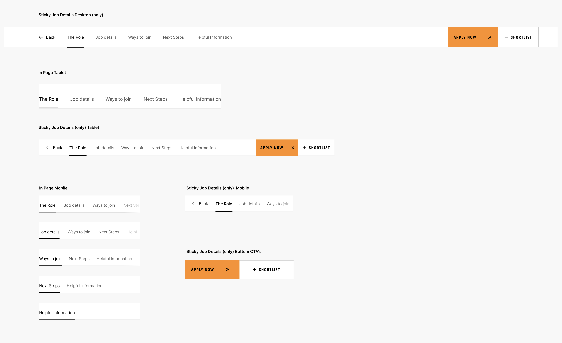Click plus icon next to tablet Shortlist
Viewport: 562px width, 343px height.
coord(304,148)
